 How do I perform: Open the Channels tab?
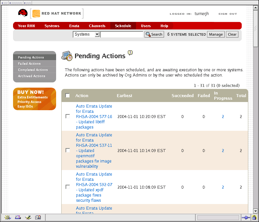click(97, 26)
